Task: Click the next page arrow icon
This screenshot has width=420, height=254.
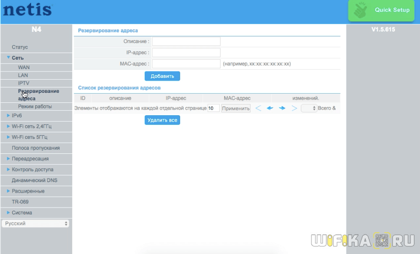Action: 282,108
